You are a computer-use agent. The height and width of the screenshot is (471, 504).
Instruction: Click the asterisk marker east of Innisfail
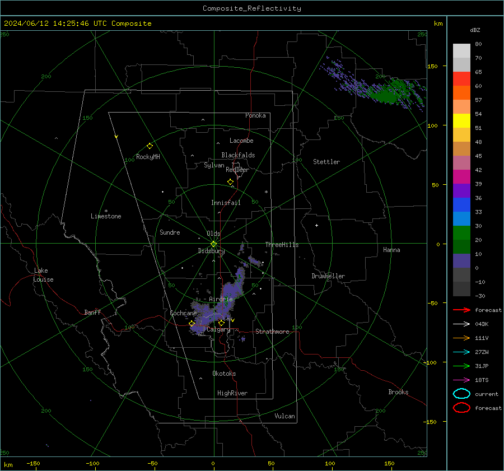coord(266,192)
